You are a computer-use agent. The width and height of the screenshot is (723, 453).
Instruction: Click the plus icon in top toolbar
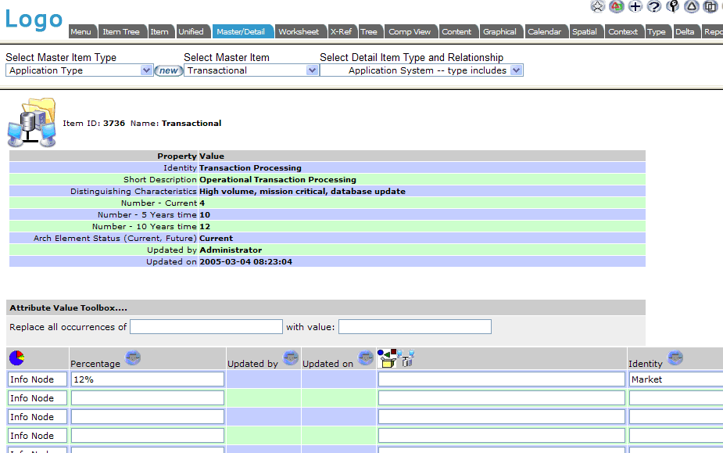[635, 6]
